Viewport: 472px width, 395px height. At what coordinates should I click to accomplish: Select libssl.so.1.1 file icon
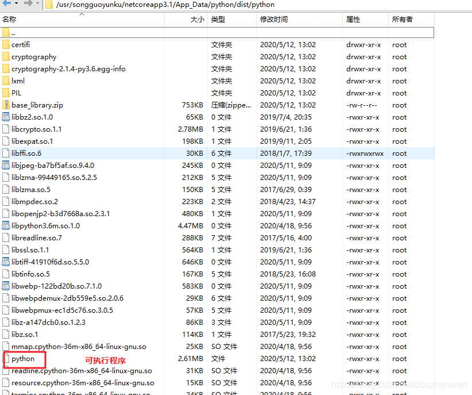(6, 250)
